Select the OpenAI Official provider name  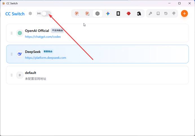click(37, 31)
